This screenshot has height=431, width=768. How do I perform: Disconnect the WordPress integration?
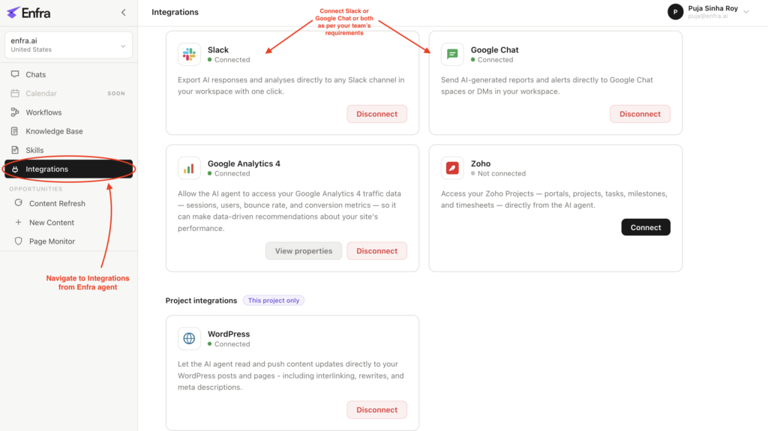tap(376, 409)
